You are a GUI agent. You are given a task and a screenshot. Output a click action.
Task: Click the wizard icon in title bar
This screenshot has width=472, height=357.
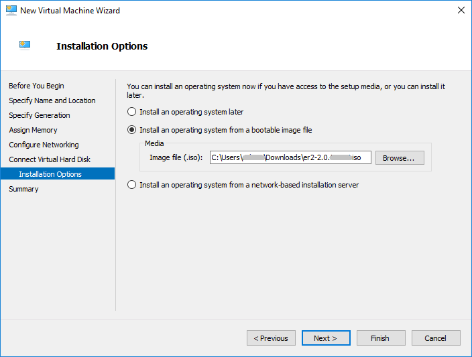click(x=11, y=11)
